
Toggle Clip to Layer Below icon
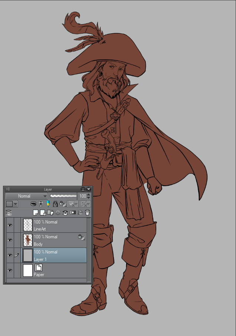point(33,204)
